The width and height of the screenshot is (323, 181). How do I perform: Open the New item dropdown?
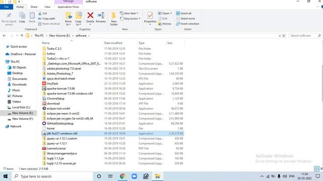pos(129,14)
